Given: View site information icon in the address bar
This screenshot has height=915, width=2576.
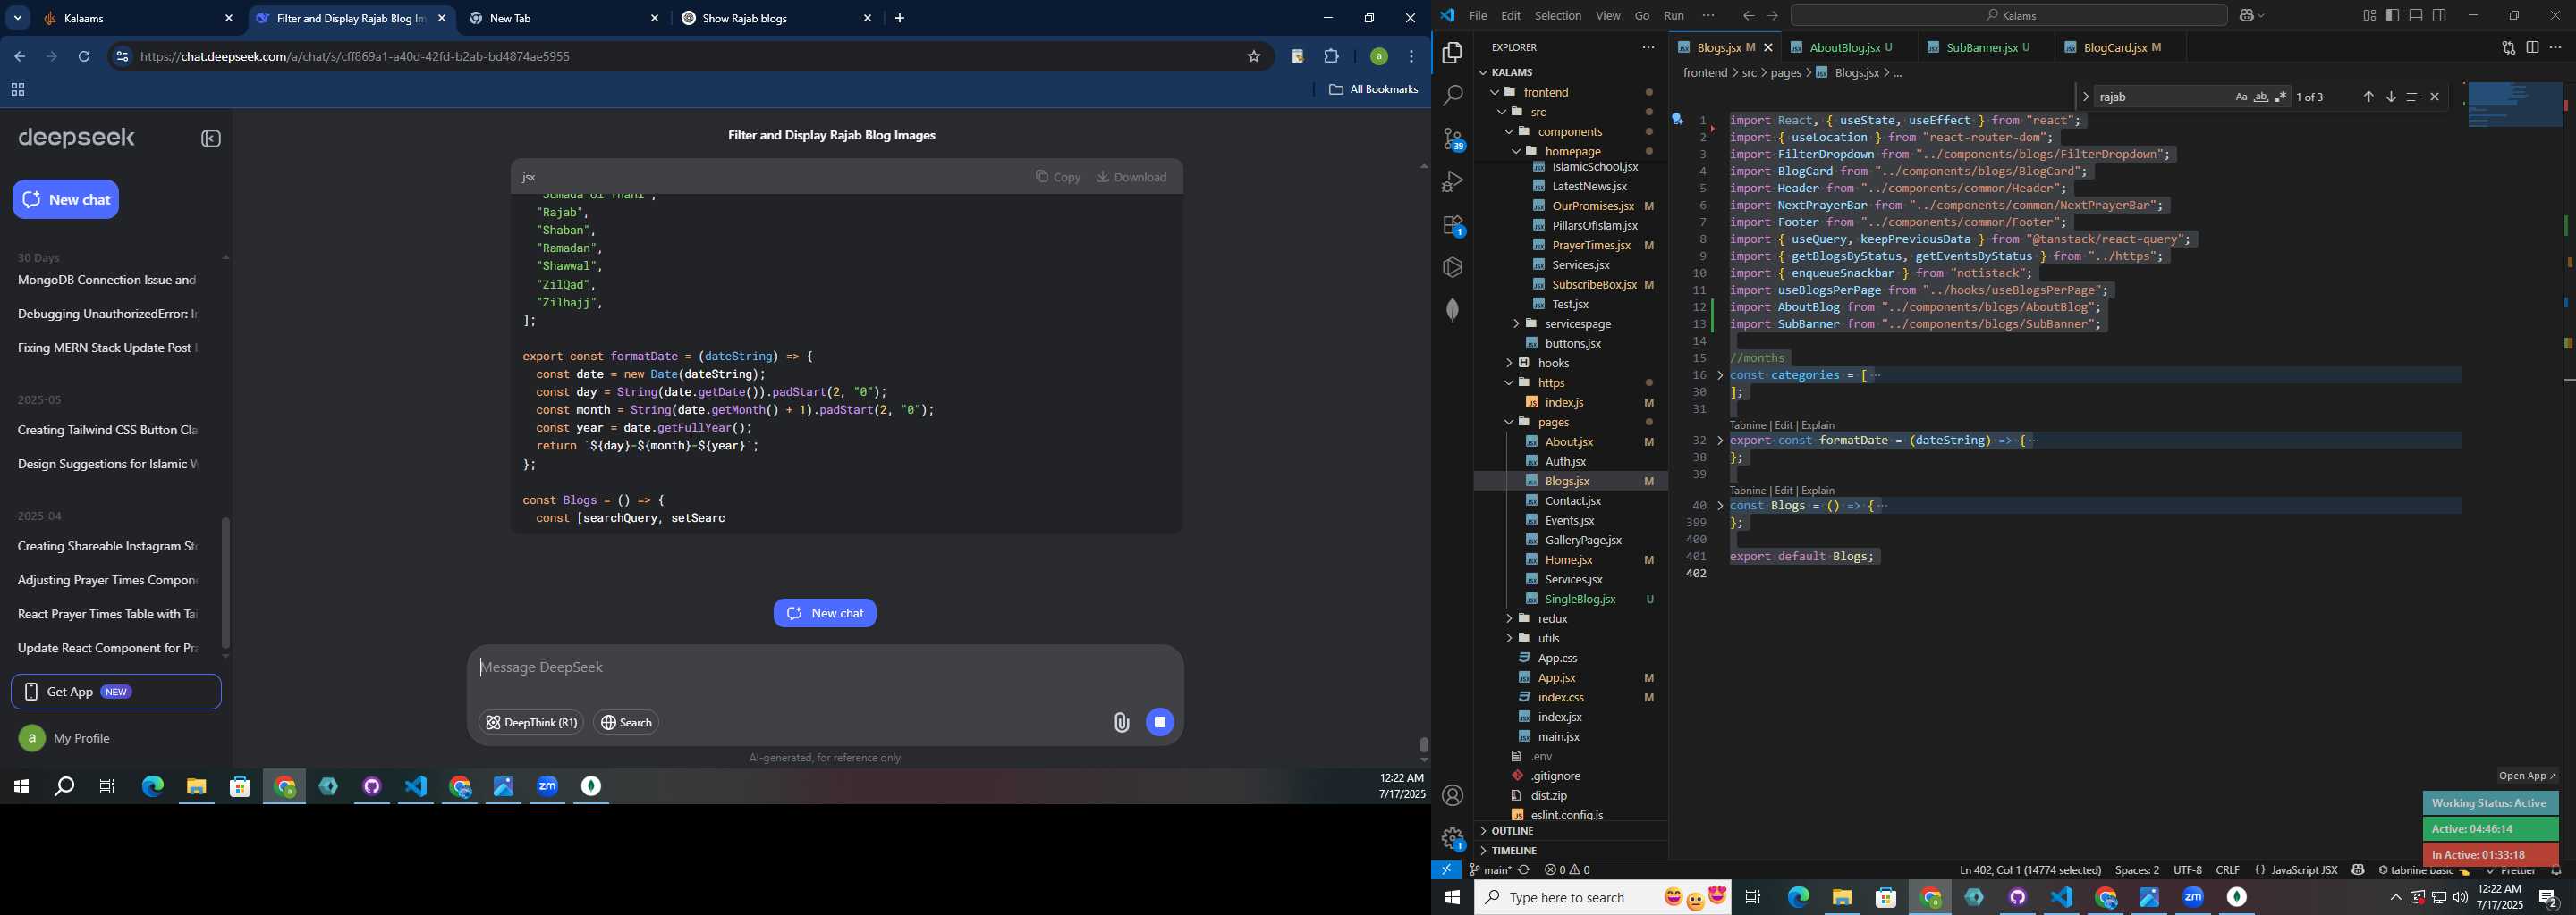Looking at the screenshot, I should (122, 57).
